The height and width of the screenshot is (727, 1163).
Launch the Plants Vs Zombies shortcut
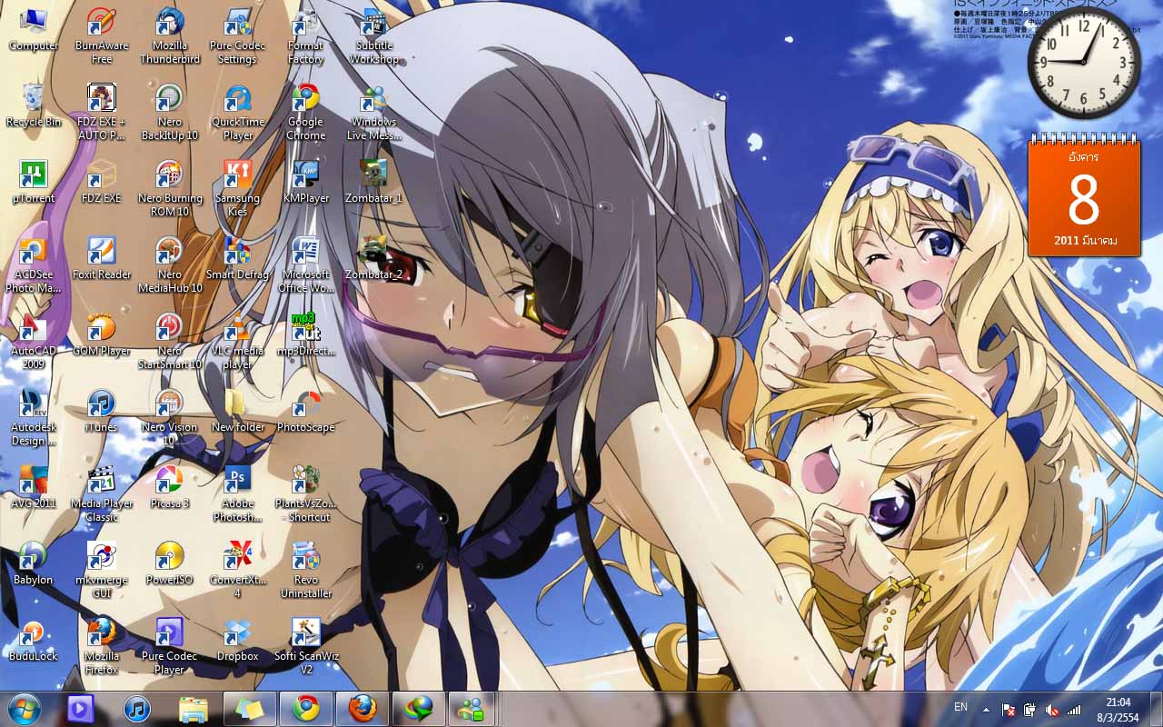click(306, 494)
